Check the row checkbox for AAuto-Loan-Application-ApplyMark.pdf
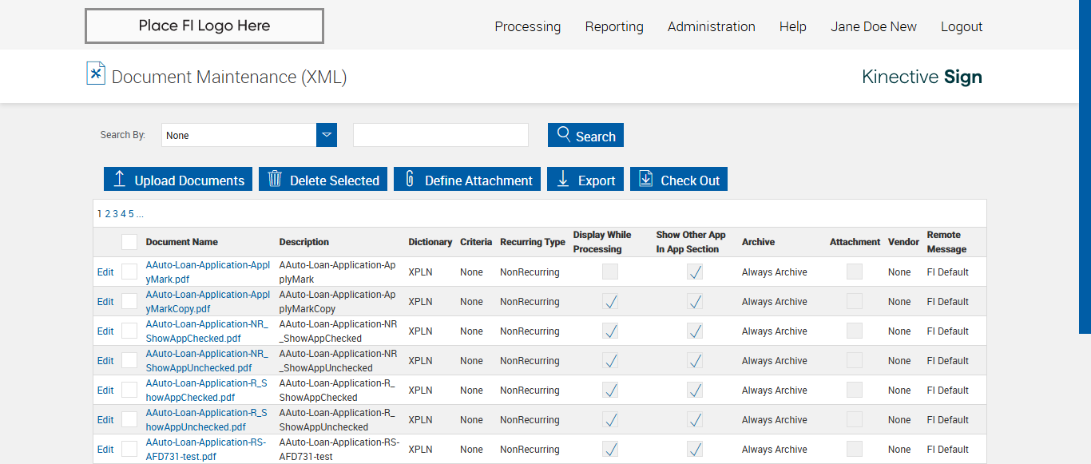This screenshot has width=1091, height=464. tap(129, 272)
